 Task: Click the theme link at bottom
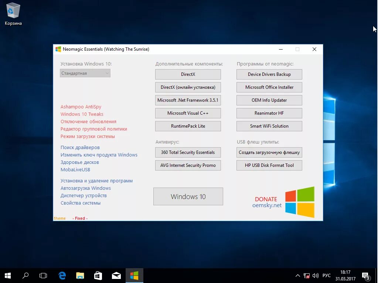click(59, 218)
